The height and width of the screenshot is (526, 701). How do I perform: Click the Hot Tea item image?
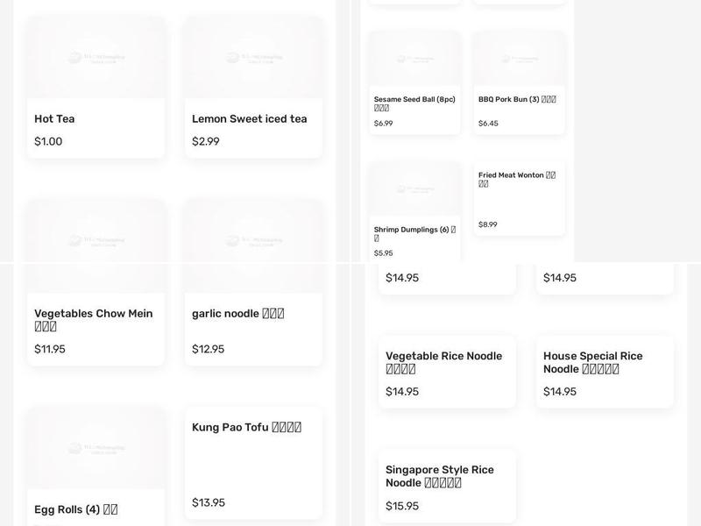pos(96,58)
